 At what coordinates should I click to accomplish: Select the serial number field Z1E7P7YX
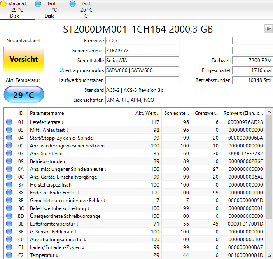point(142,51)
